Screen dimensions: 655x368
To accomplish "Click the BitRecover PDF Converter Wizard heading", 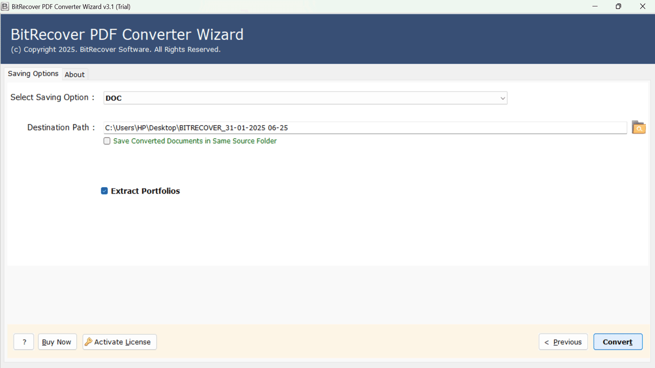I will point(127,34).
